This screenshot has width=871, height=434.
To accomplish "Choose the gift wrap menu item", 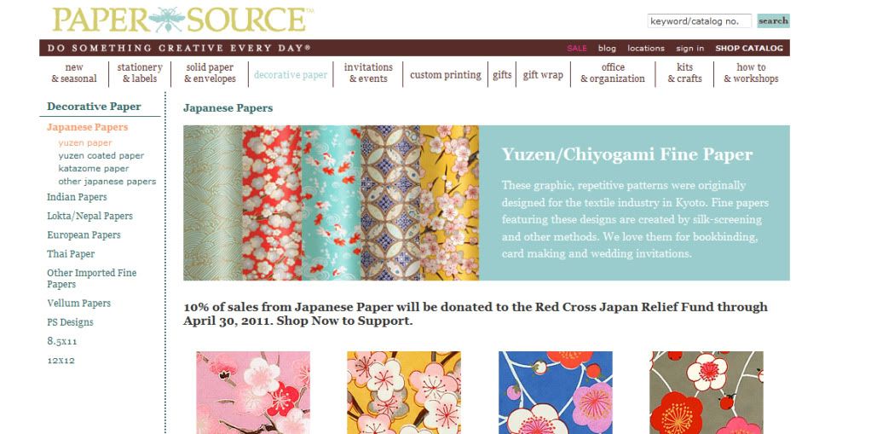I will point(543,75).
